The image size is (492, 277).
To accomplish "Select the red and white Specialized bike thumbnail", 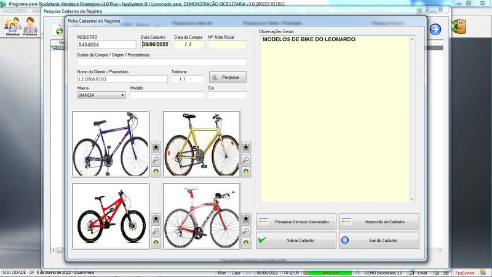I will coord(201,216).
